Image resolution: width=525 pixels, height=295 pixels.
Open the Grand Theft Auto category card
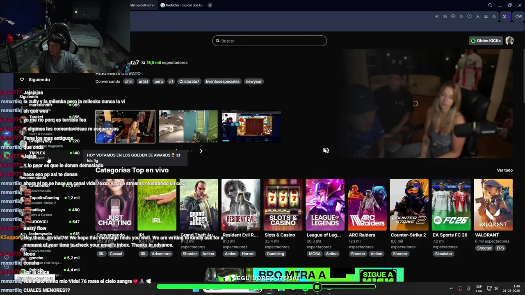[199, 205]
